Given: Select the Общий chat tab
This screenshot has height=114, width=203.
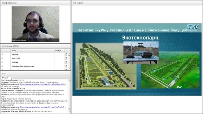Looking at the screenshot, I should tap(5, 78).
